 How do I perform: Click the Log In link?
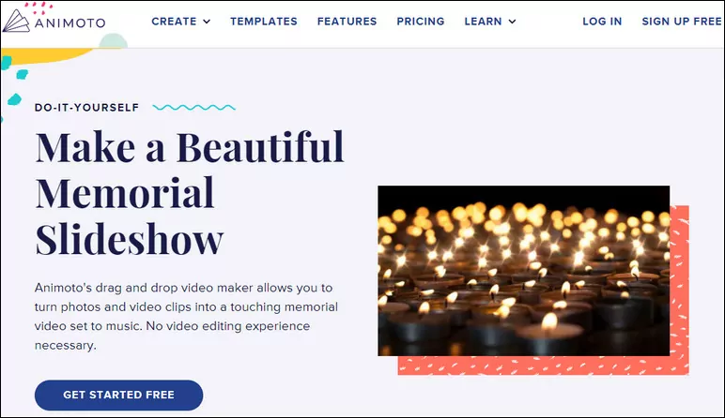tap(602, 22)
